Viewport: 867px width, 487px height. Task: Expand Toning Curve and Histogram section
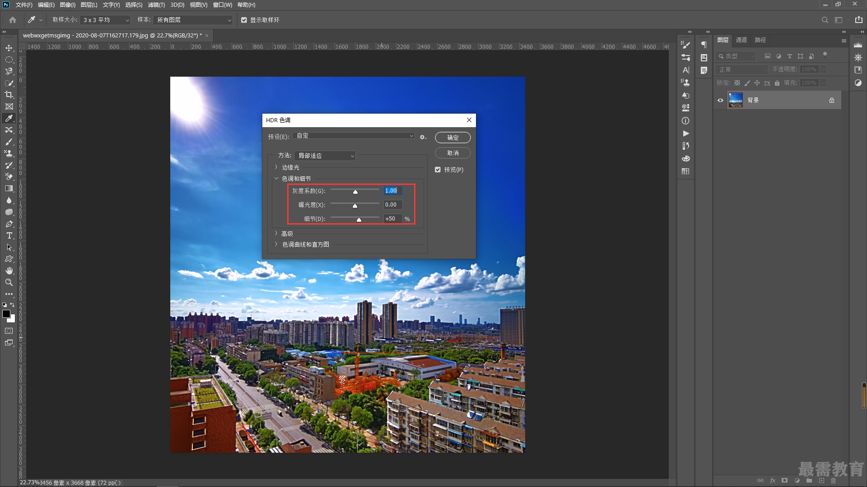point(276,244)
